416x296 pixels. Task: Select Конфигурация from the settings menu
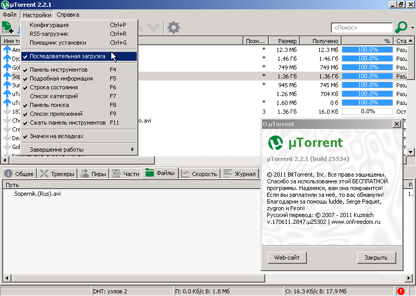pos(49,24)
